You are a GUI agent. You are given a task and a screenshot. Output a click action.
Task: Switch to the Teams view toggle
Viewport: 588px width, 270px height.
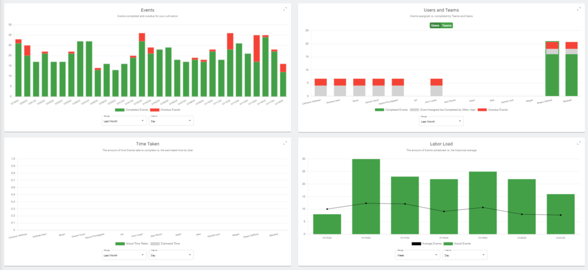point(447,25)
